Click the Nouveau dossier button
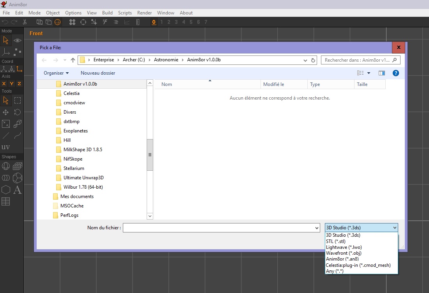Image resolution: width=429 pixels, height=293 pixels. [97, 73]
